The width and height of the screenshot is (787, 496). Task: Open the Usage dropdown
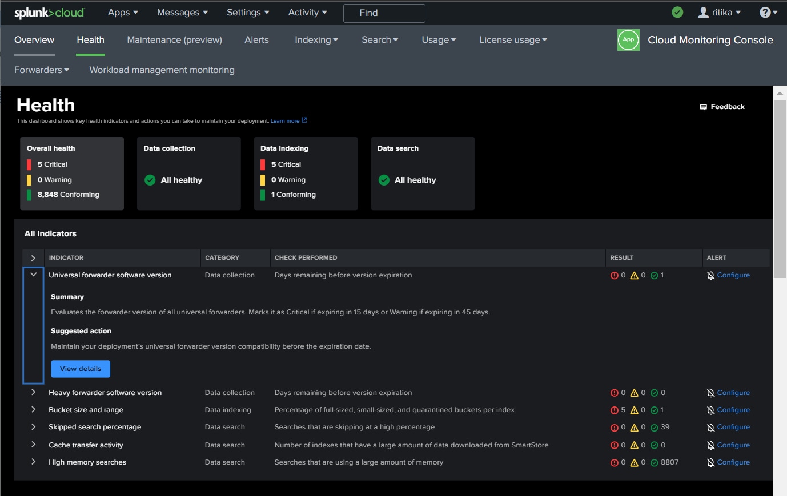tap(439, 40)
